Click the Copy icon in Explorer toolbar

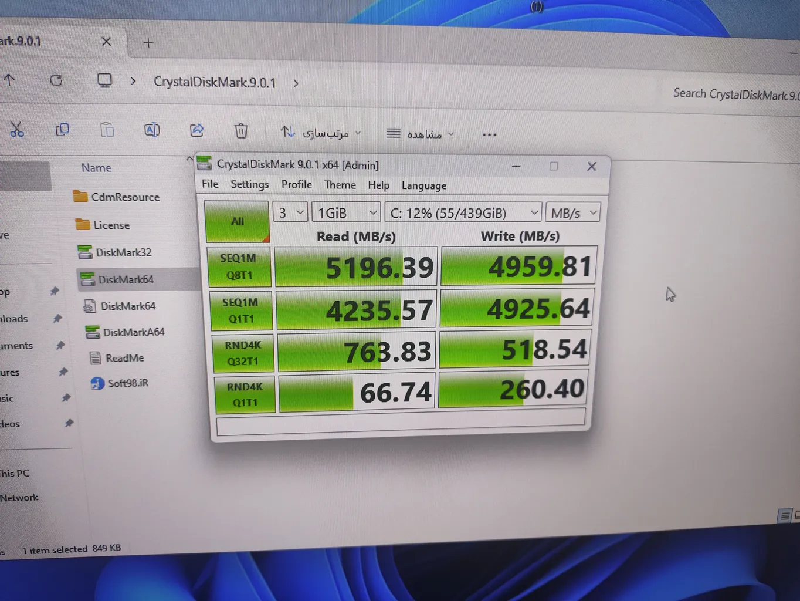(x=62, y=130)
